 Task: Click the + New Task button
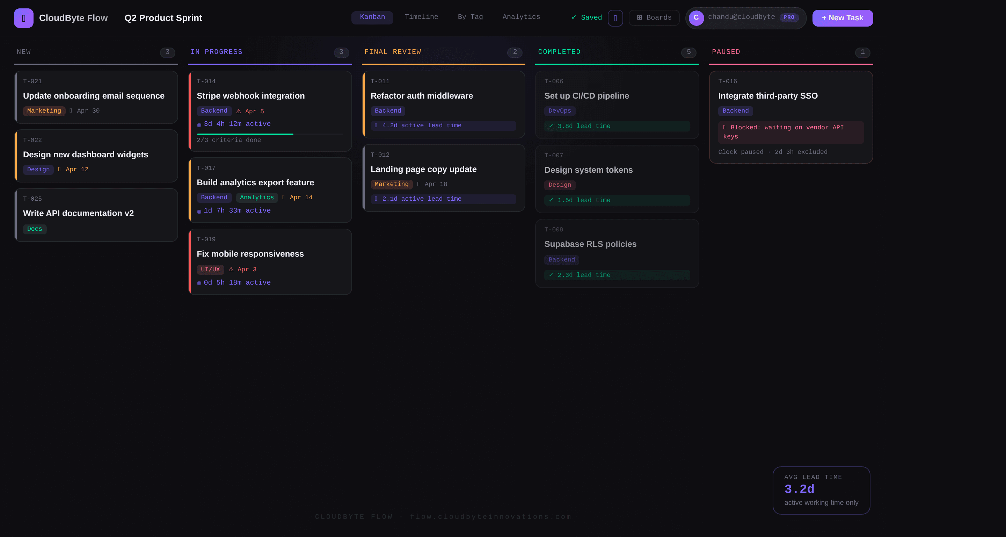(843, 18)
